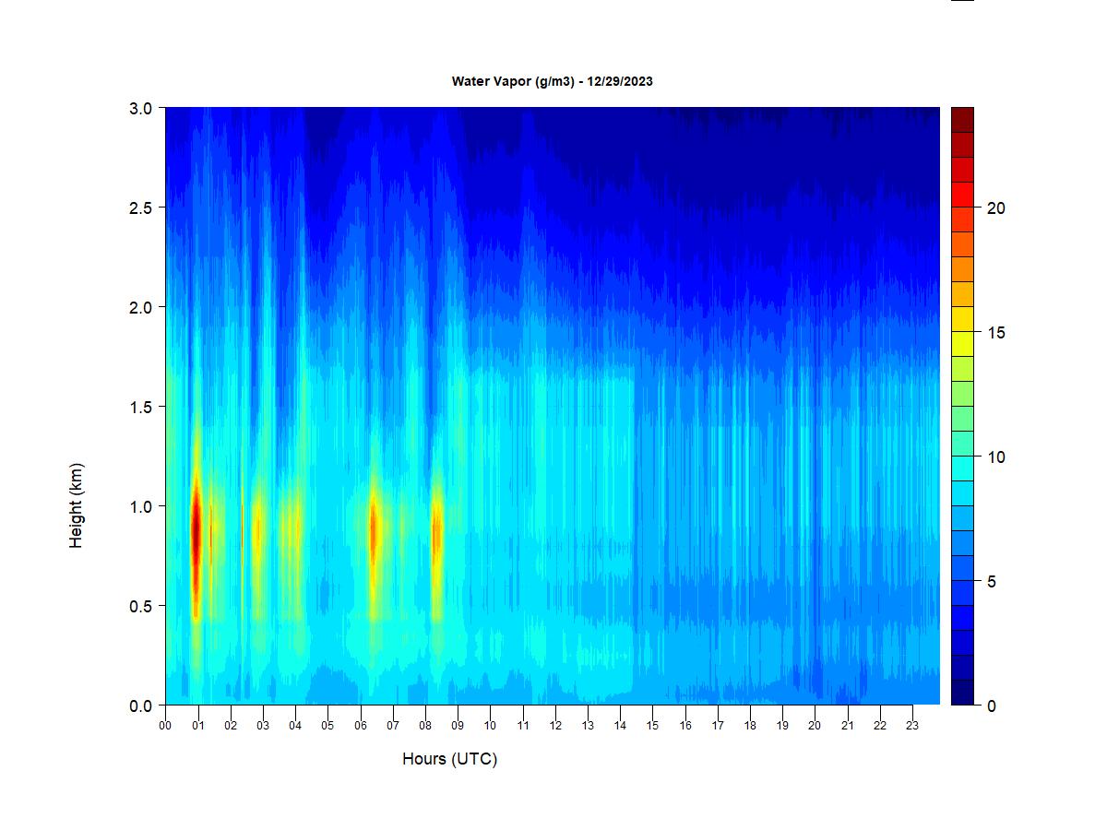Viewport: 1107px width, 830px height.
Task: Select the 23 hour tick label
Action: (x=912, y=725)
